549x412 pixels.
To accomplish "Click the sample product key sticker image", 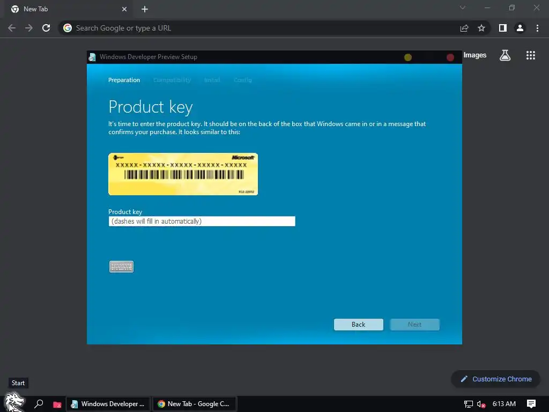I will tap(183, 174).
